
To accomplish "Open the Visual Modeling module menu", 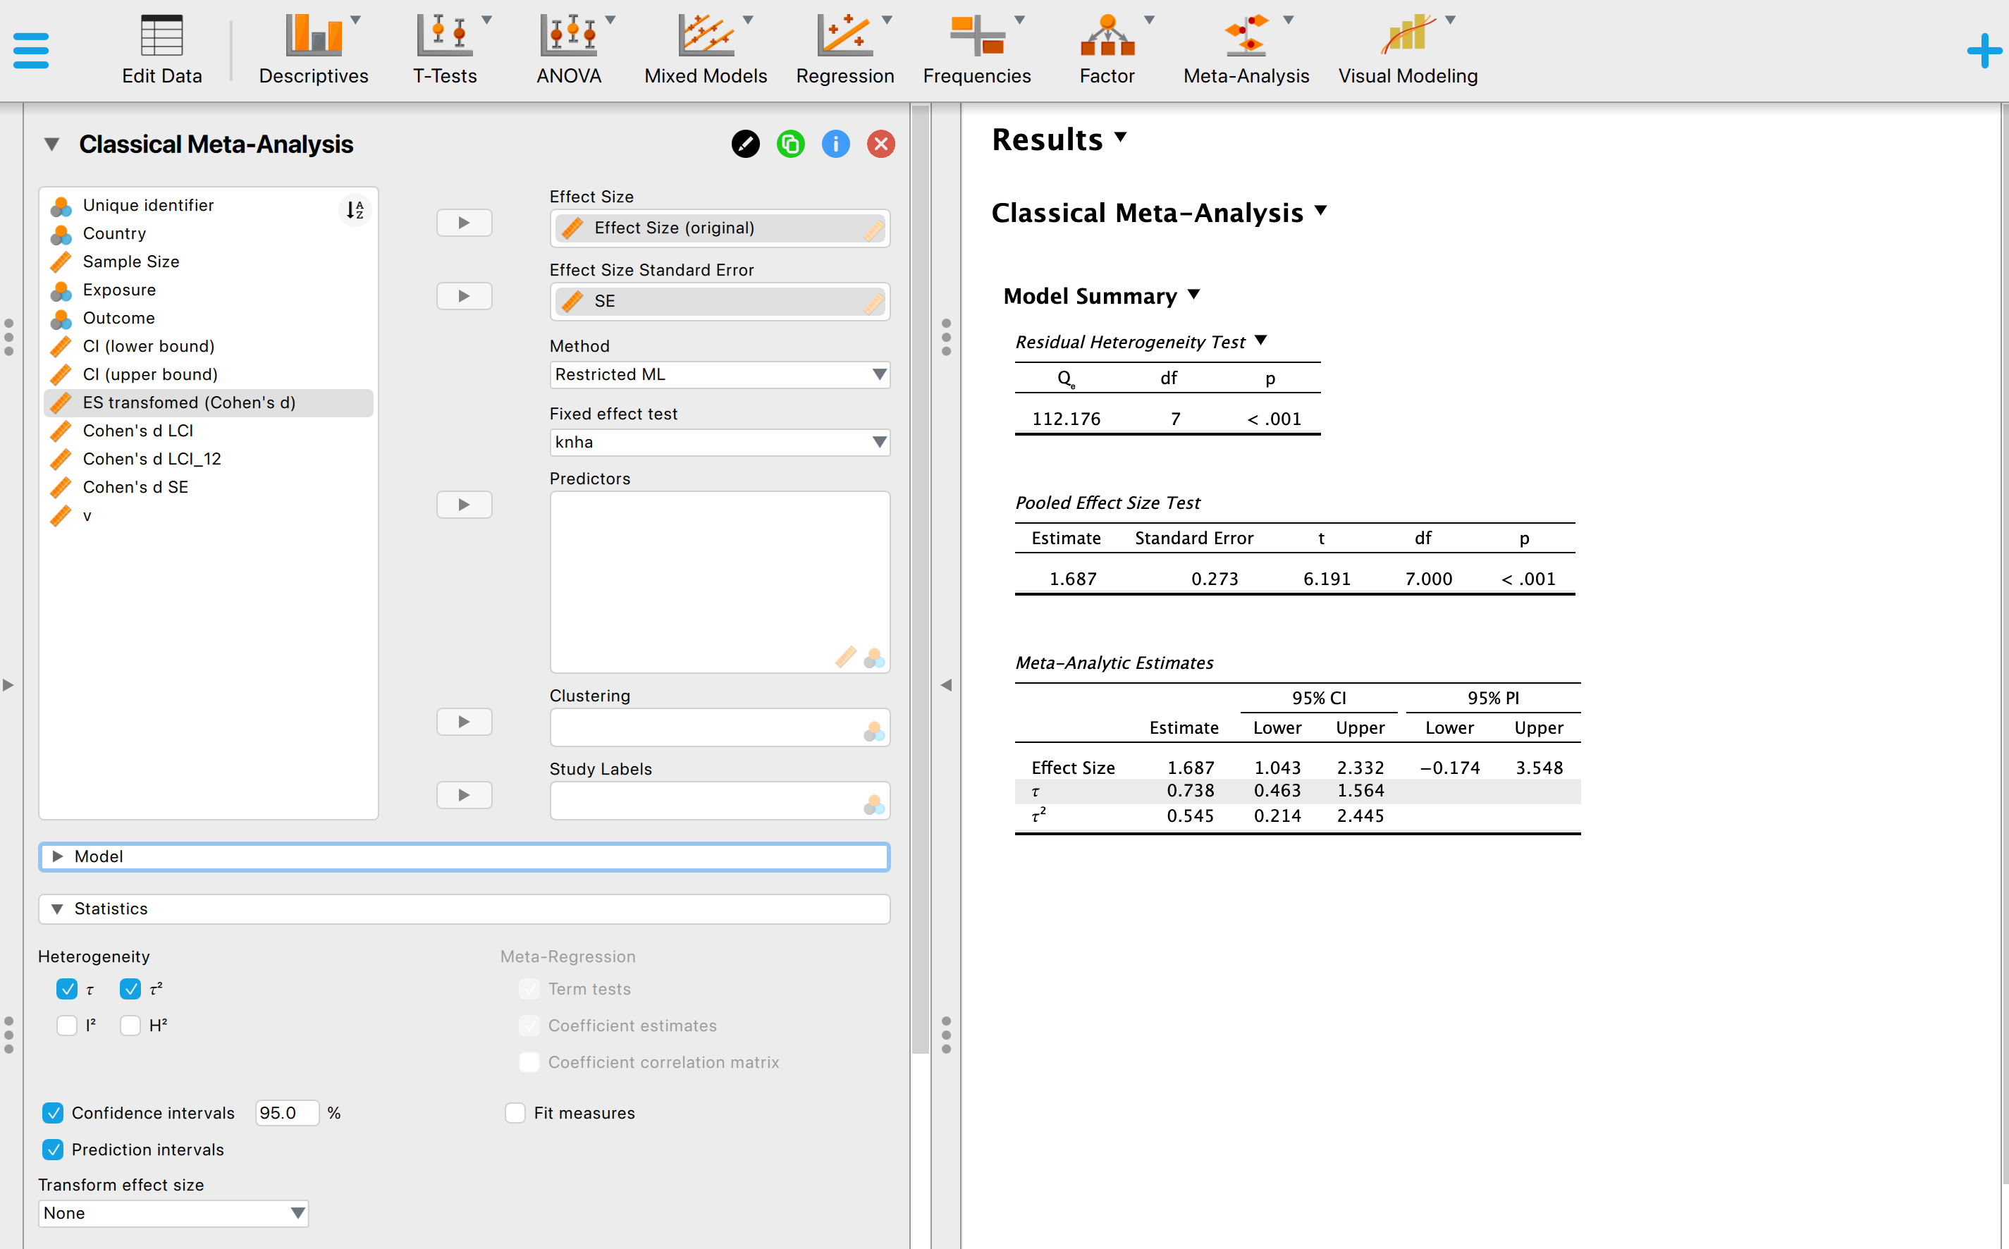I will [1408, 50].
